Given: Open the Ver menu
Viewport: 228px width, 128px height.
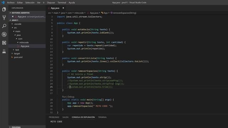Looking at the screenshot, I should [x=39, y=2].
